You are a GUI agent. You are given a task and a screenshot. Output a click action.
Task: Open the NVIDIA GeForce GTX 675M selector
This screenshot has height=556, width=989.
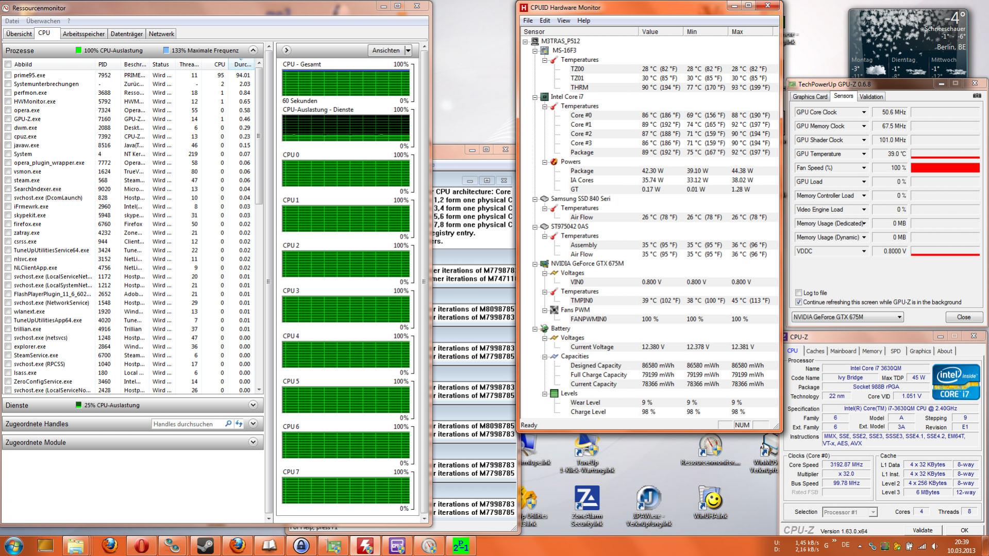(x=848, y=317)
